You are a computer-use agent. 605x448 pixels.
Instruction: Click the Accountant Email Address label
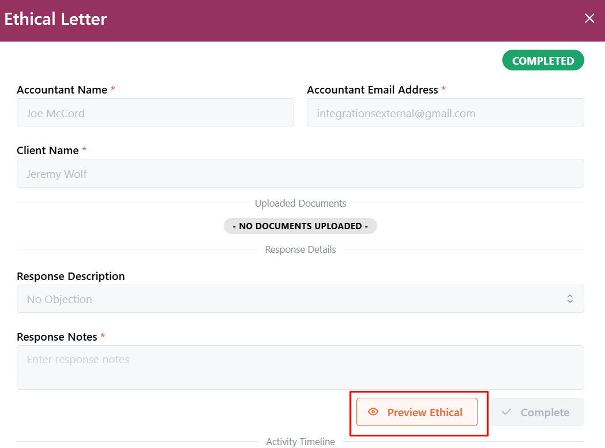click(x=373, y=89)
